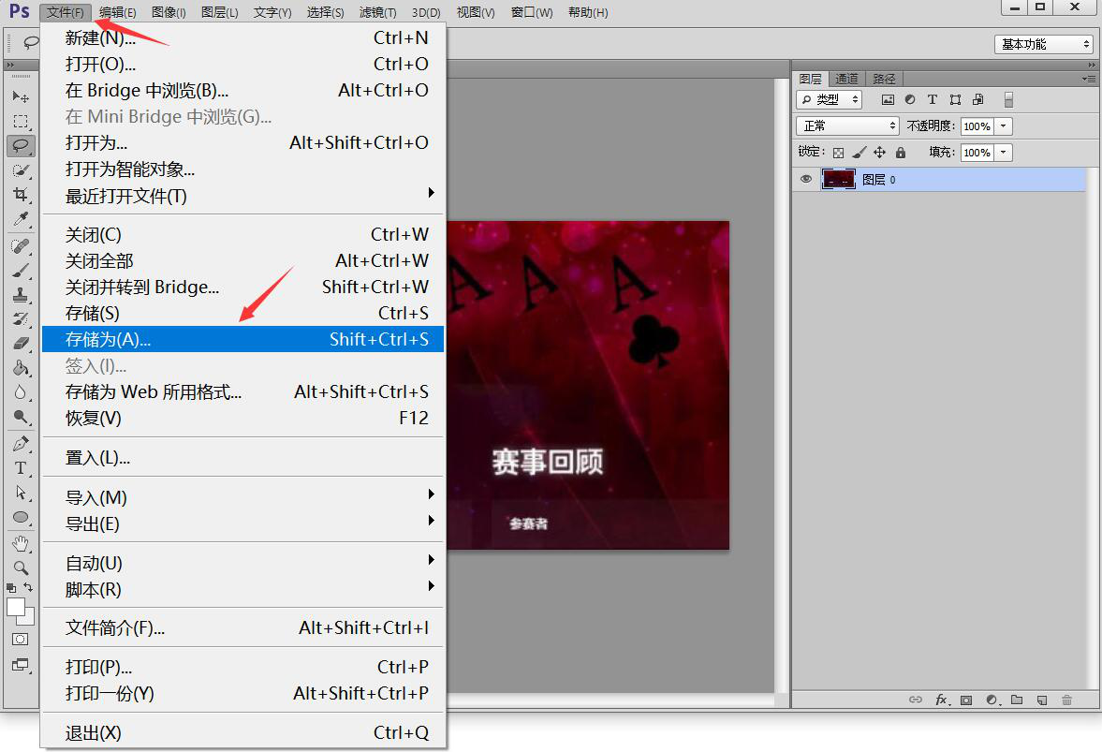Select the Horizontal Type tool
This screenshot has width=1102, height=752.
(x=21, y=468)
